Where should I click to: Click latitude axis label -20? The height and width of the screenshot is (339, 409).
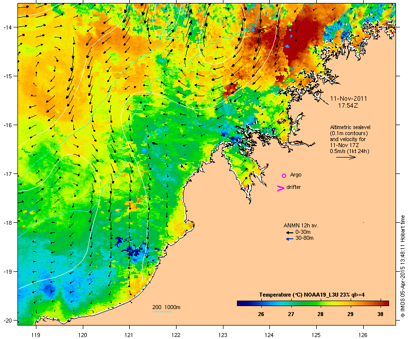point(7,321)
